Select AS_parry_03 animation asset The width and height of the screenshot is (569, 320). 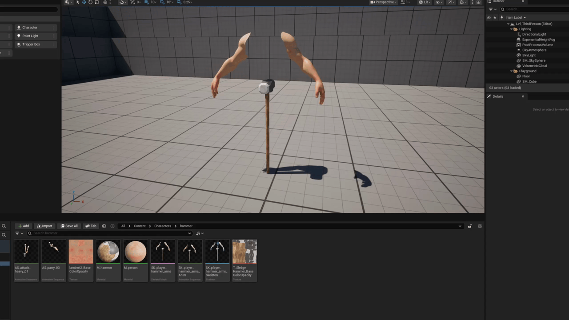pyautogui.click(x=53, y=260)
